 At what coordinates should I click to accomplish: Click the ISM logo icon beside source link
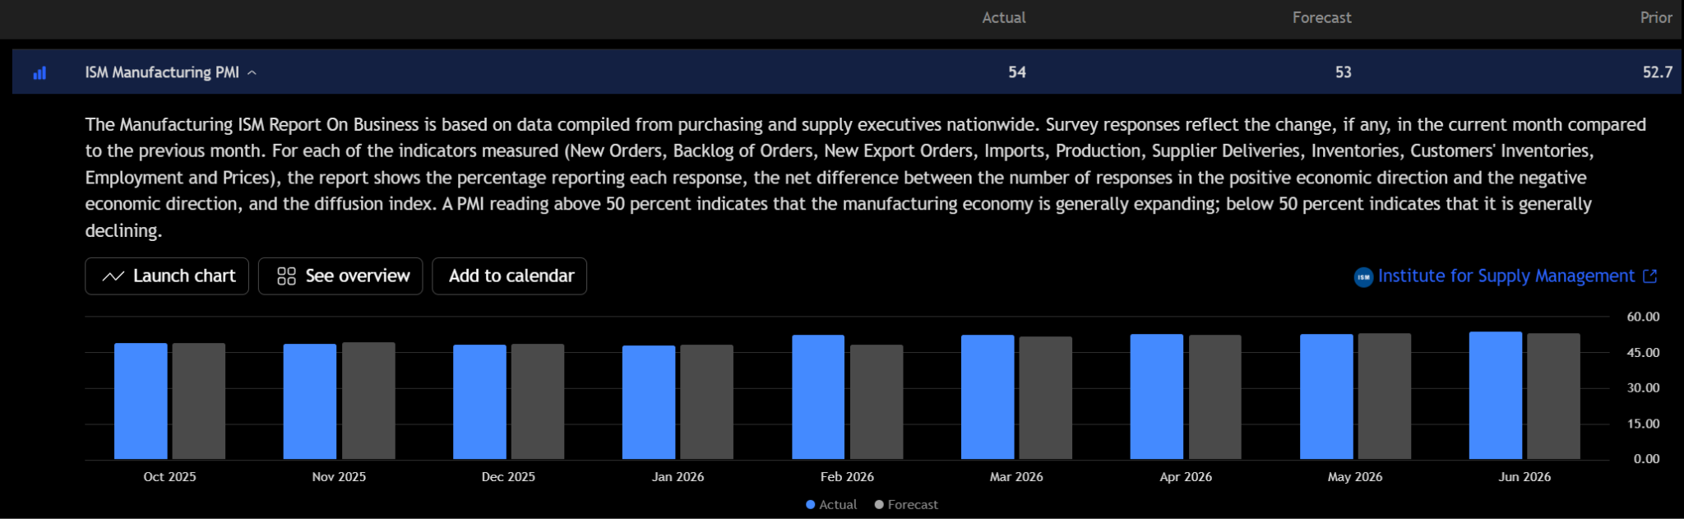pyautogui.click(x=1363, y=277)
